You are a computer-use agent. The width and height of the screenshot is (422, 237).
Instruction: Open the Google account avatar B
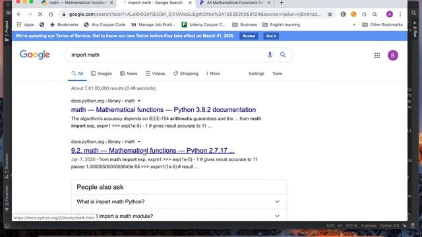coord(393,55)
